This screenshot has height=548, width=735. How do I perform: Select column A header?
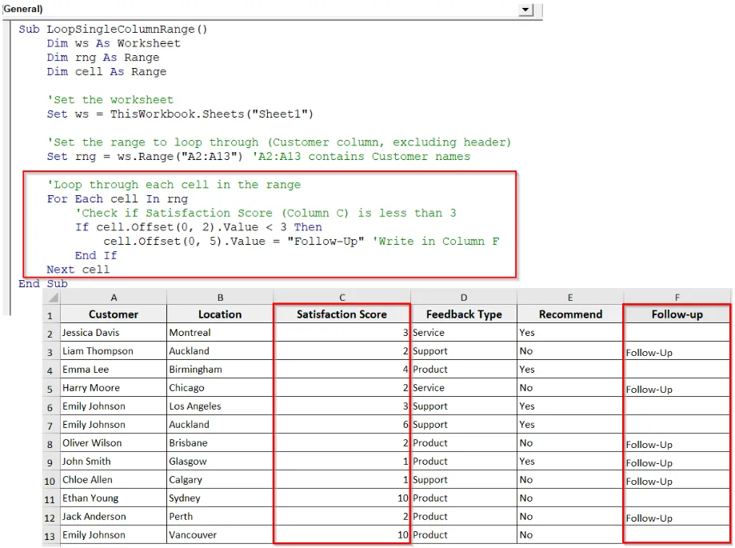[x=114, y=298]
